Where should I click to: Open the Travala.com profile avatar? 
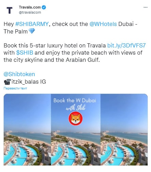click(10, 10)
